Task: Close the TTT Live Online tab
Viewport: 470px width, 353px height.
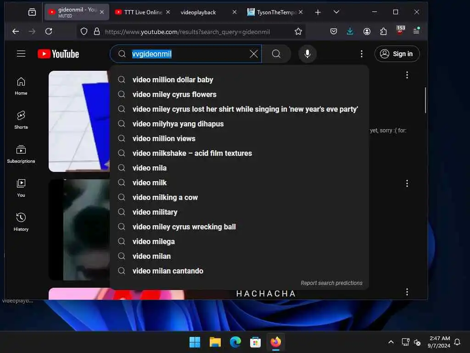Action: point(168,12)
